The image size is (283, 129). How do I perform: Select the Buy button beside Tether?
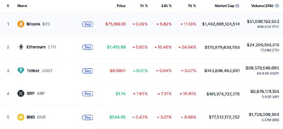click(87, 71)
